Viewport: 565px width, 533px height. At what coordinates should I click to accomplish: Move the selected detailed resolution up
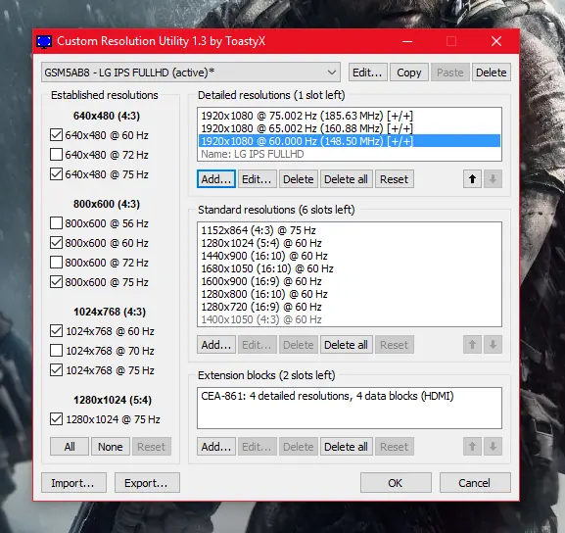472,179
